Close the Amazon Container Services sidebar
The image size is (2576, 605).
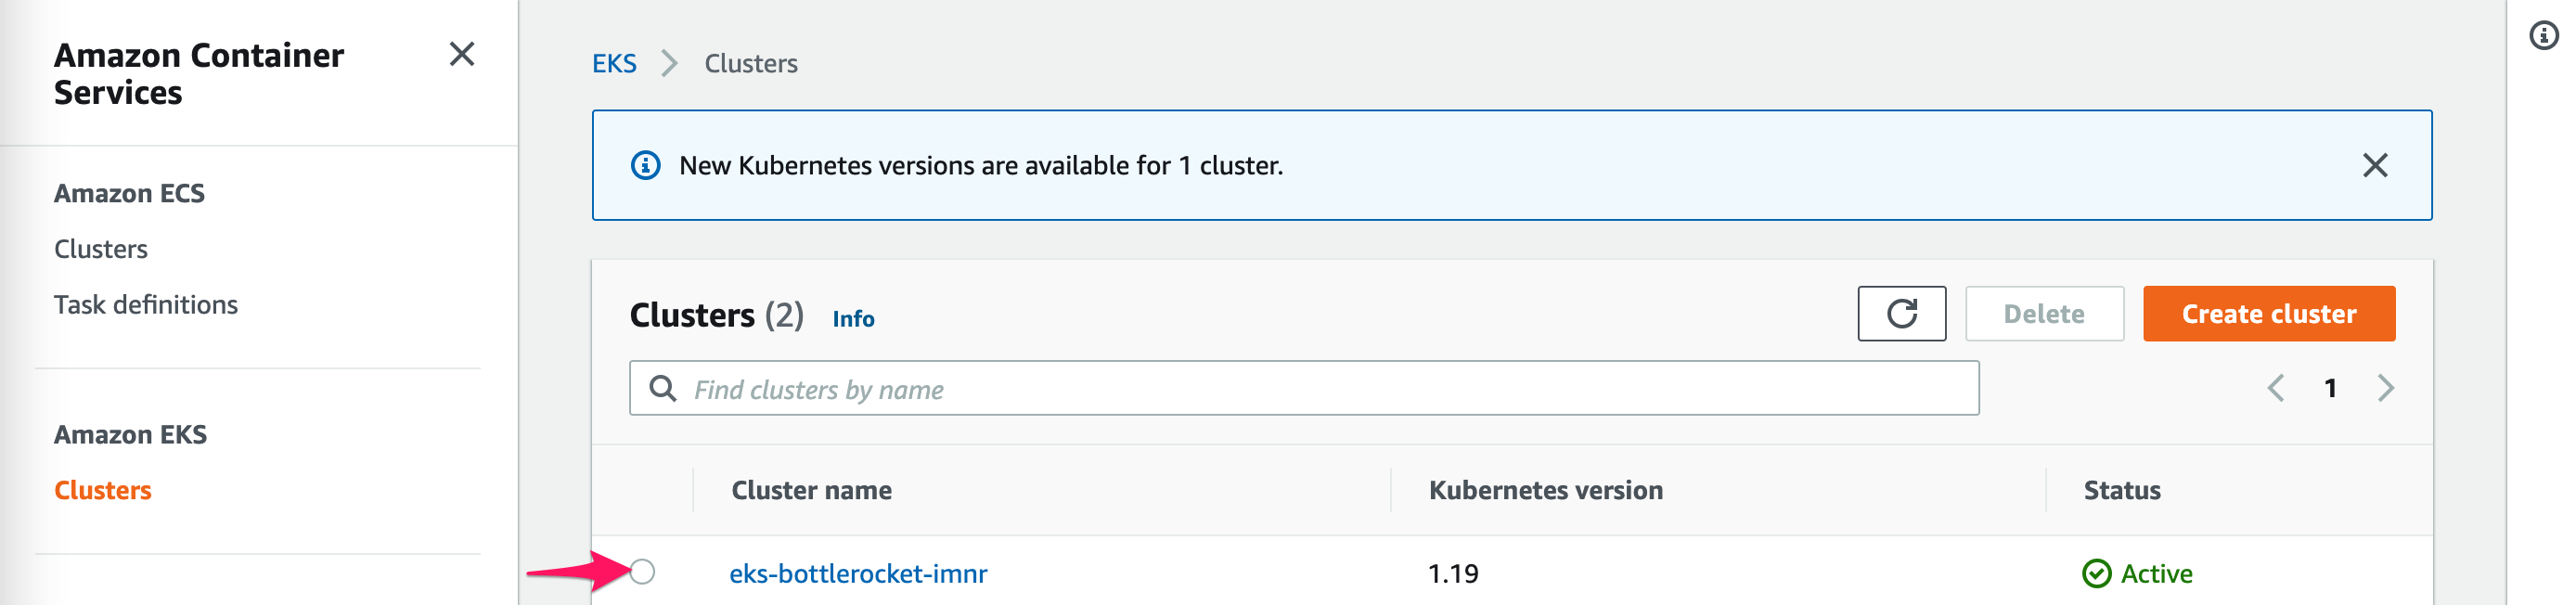(461, 54)
